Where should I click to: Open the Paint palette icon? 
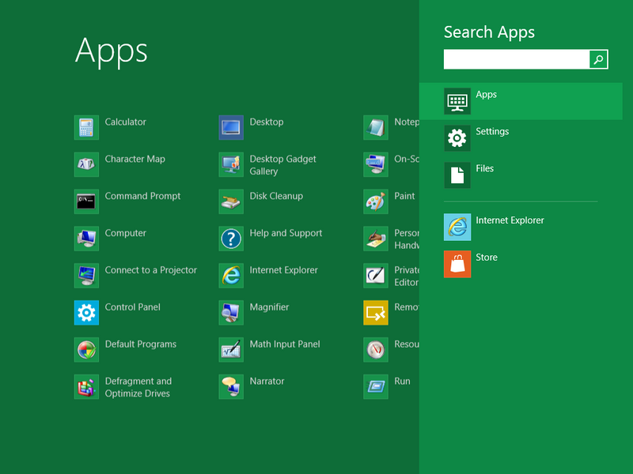click(x=376, y=201)
